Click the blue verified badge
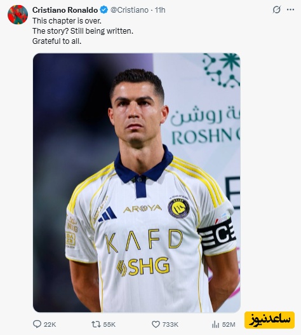 (x=104, y=10)
